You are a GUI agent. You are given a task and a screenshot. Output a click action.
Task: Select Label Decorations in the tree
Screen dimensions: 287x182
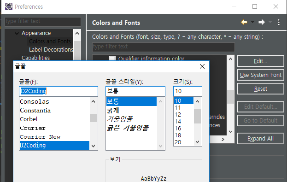(51, 50)
